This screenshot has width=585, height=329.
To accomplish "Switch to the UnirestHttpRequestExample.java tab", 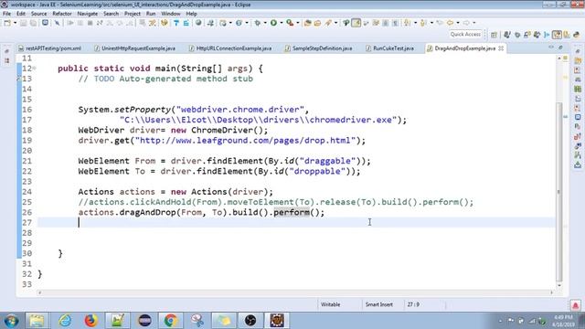I will pos(134,48).
